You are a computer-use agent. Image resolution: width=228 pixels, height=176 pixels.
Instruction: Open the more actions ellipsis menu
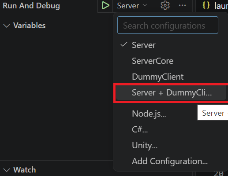pos(182,6)
